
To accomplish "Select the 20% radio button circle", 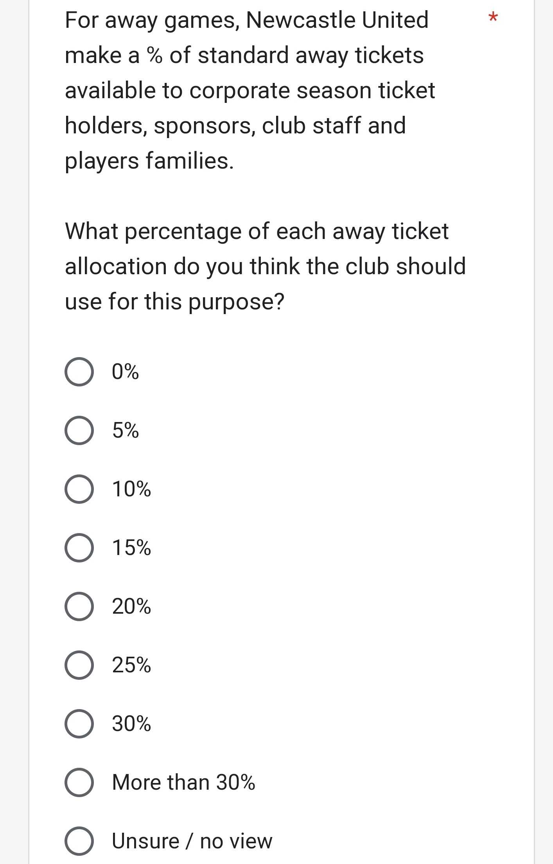I will tap(79, 606).
